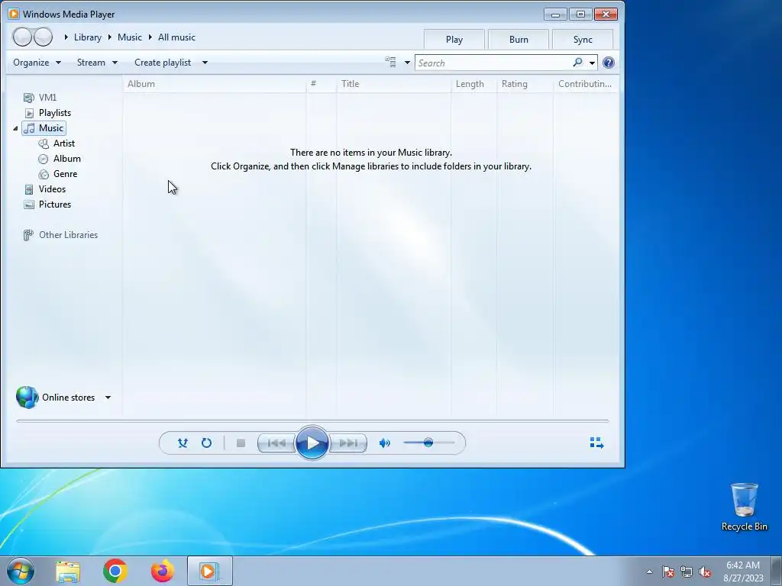Open the Windows Start menu

[x=21, y=571]
